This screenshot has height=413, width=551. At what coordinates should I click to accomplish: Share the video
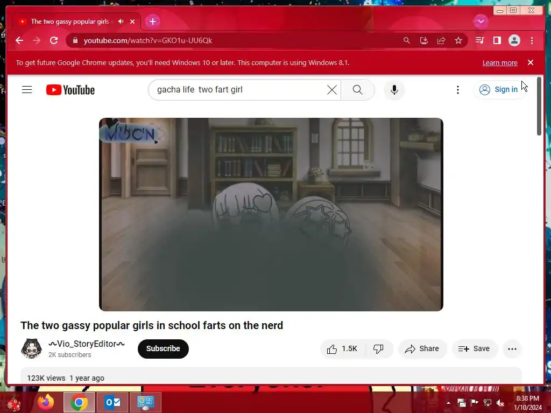coord(422,348)
